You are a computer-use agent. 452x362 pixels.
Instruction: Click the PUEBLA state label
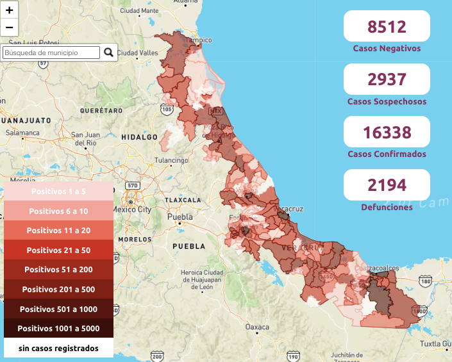[188, 246]
